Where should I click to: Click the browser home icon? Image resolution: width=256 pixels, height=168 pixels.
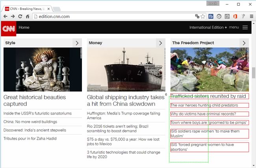click(28, 17)
